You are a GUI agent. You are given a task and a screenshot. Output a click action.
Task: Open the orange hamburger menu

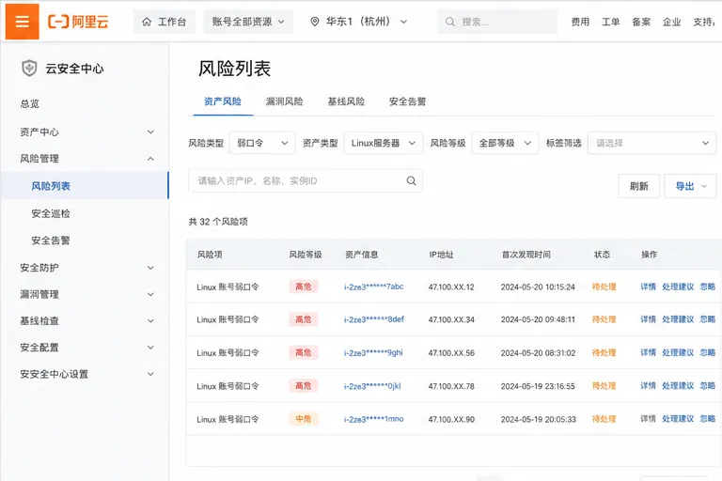[23, 22]
